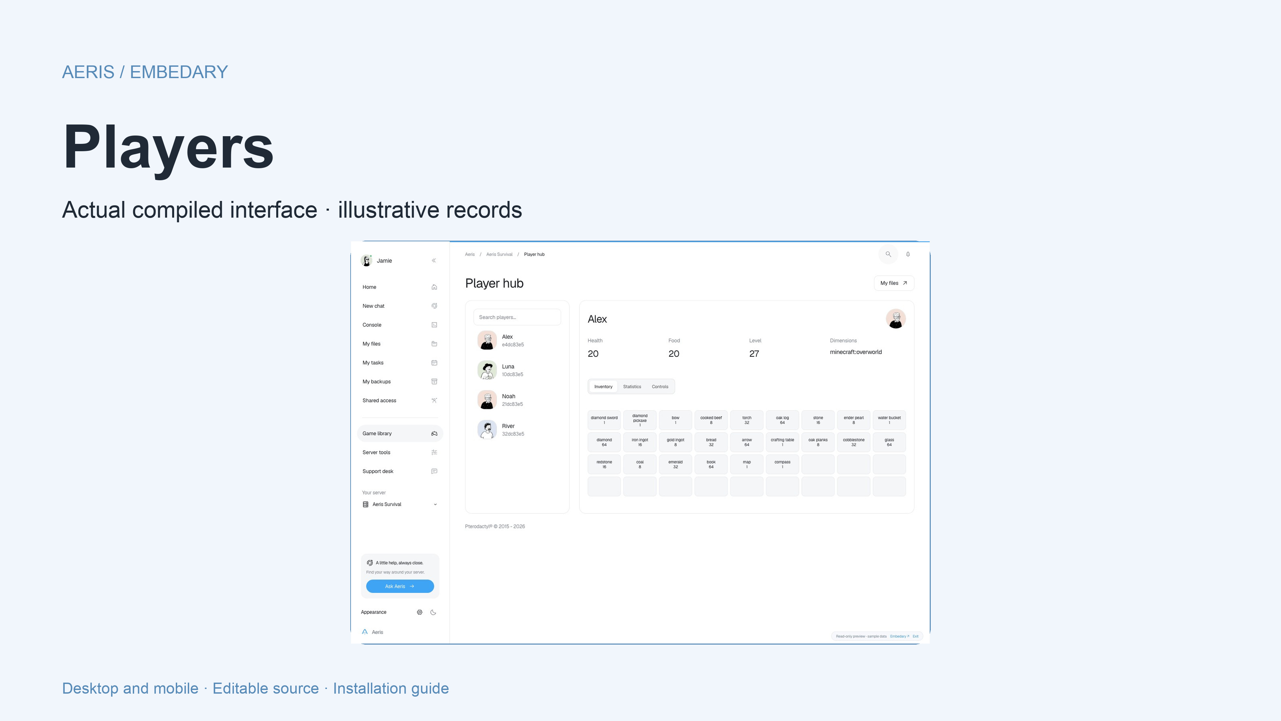Open the Statistics tab
The image size is (1281, 721).
[x=632, y=387]
